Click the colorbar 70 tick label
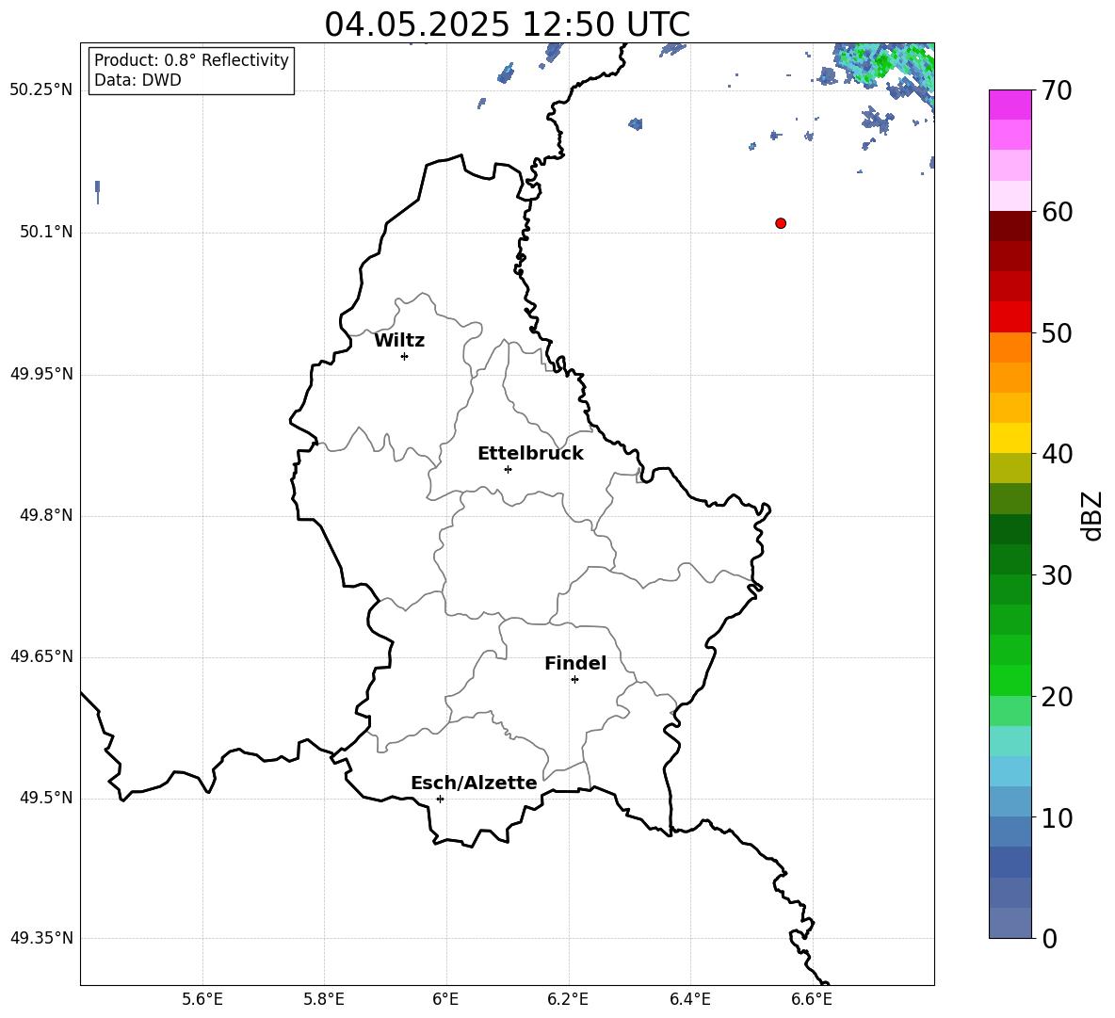Image resolution: width=1115 pixels, height=1018 pixels. point(1058,90)
